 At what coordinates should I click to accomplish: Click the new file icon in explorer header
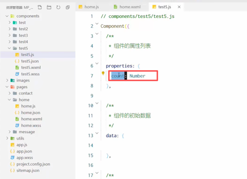(x=39, y=7)
